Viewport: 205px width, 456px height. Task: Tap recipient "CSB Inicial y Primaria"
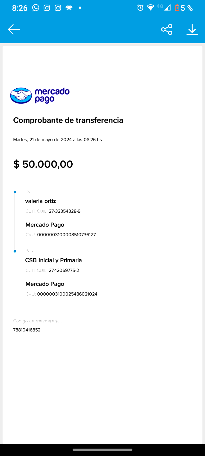coord(54,260)
